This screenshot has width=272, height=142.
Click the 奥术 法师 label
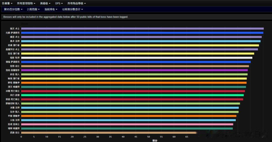(x=15, y=41)
